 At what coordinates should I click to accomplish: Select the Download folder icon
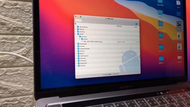78,44
